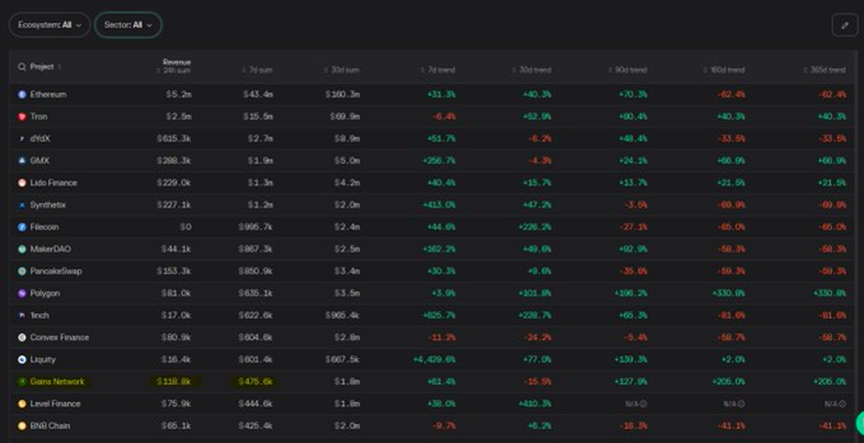Screen dimensions: 864x443
Task: Open the Filecoin project name
Action: pyautogui.click(x=45, y=226)
